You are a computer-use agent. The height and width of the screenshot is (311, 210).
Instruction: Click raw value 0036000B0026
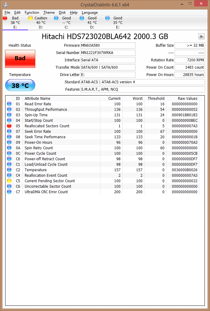(185, 170)
